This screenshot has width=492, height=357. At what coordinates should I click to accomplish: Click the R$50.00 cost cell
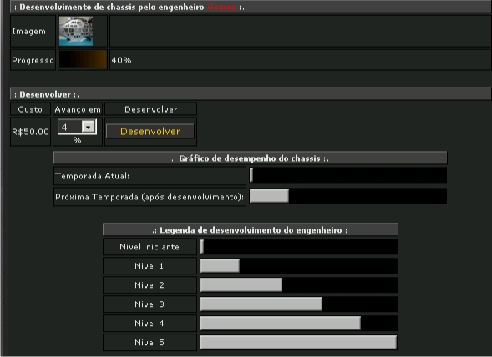click(x=30, y=132)
